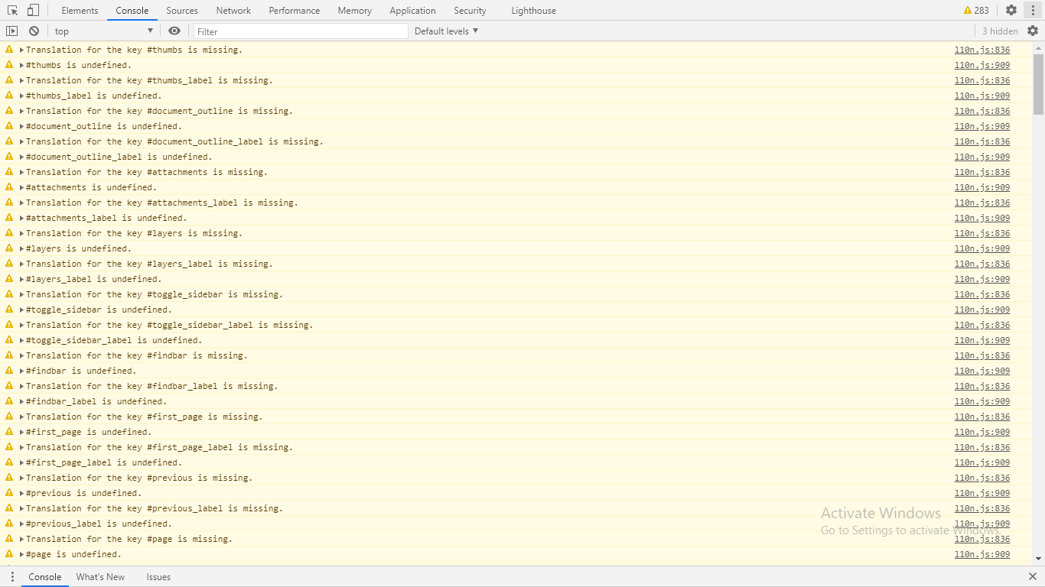Click the 3 hidden messages label
This screenshot has height=587, width=1045.
pos(1000,31)
